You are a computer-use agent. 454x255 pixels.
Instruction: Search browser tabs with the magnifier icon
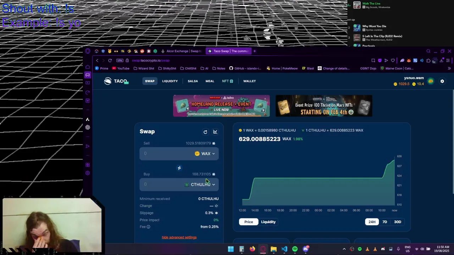[x=428, y=51]
